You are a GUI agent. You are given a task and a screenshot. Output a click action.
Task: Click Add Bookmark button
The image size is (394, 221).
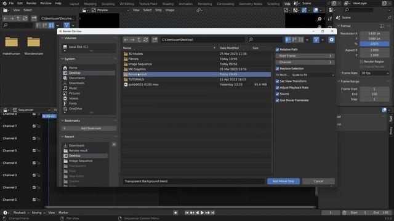tap(89, 128)
